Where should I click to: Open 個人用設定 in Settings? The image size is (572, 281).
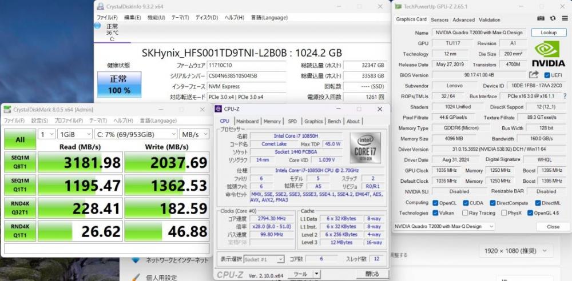[161, 278]
